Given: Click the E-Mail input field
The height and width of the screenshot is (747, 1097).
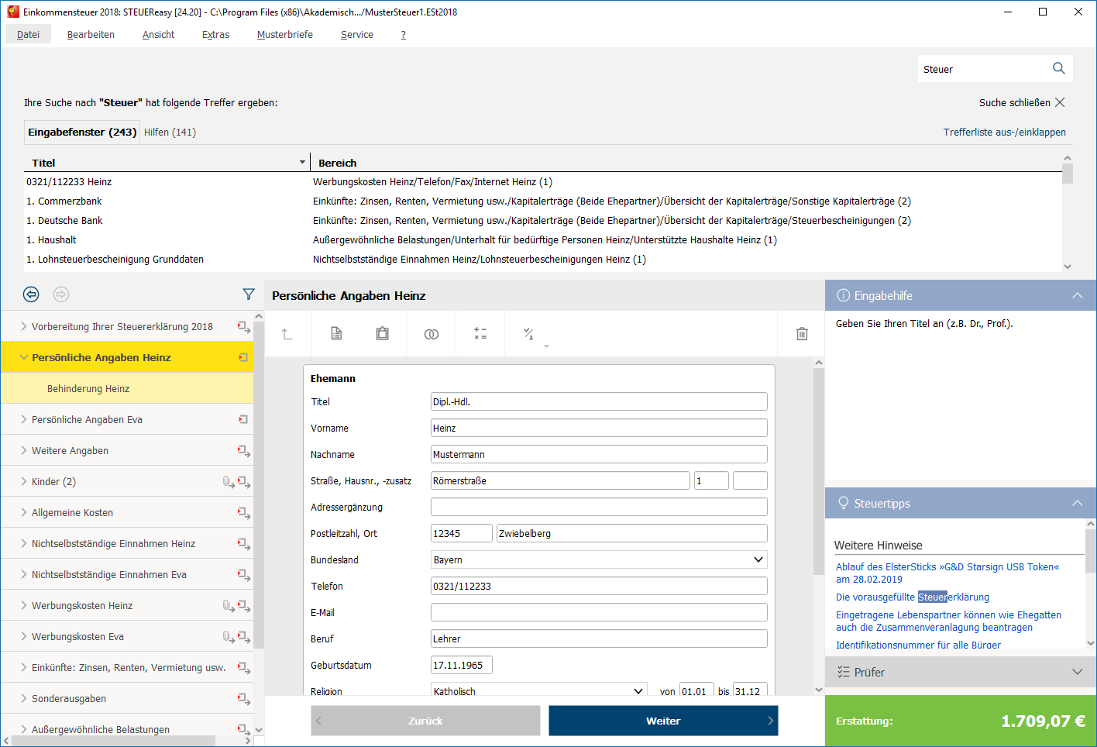Looking at the screenshot, I should click(x=599, y=613).
